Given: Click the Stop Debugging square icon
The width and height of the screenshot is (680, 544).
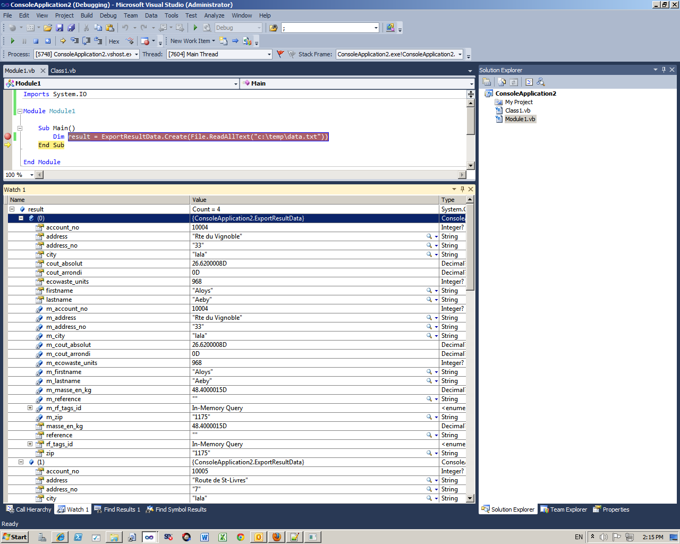Looking at the screenshot, I should pyautogui.click(x=36, y=41).
